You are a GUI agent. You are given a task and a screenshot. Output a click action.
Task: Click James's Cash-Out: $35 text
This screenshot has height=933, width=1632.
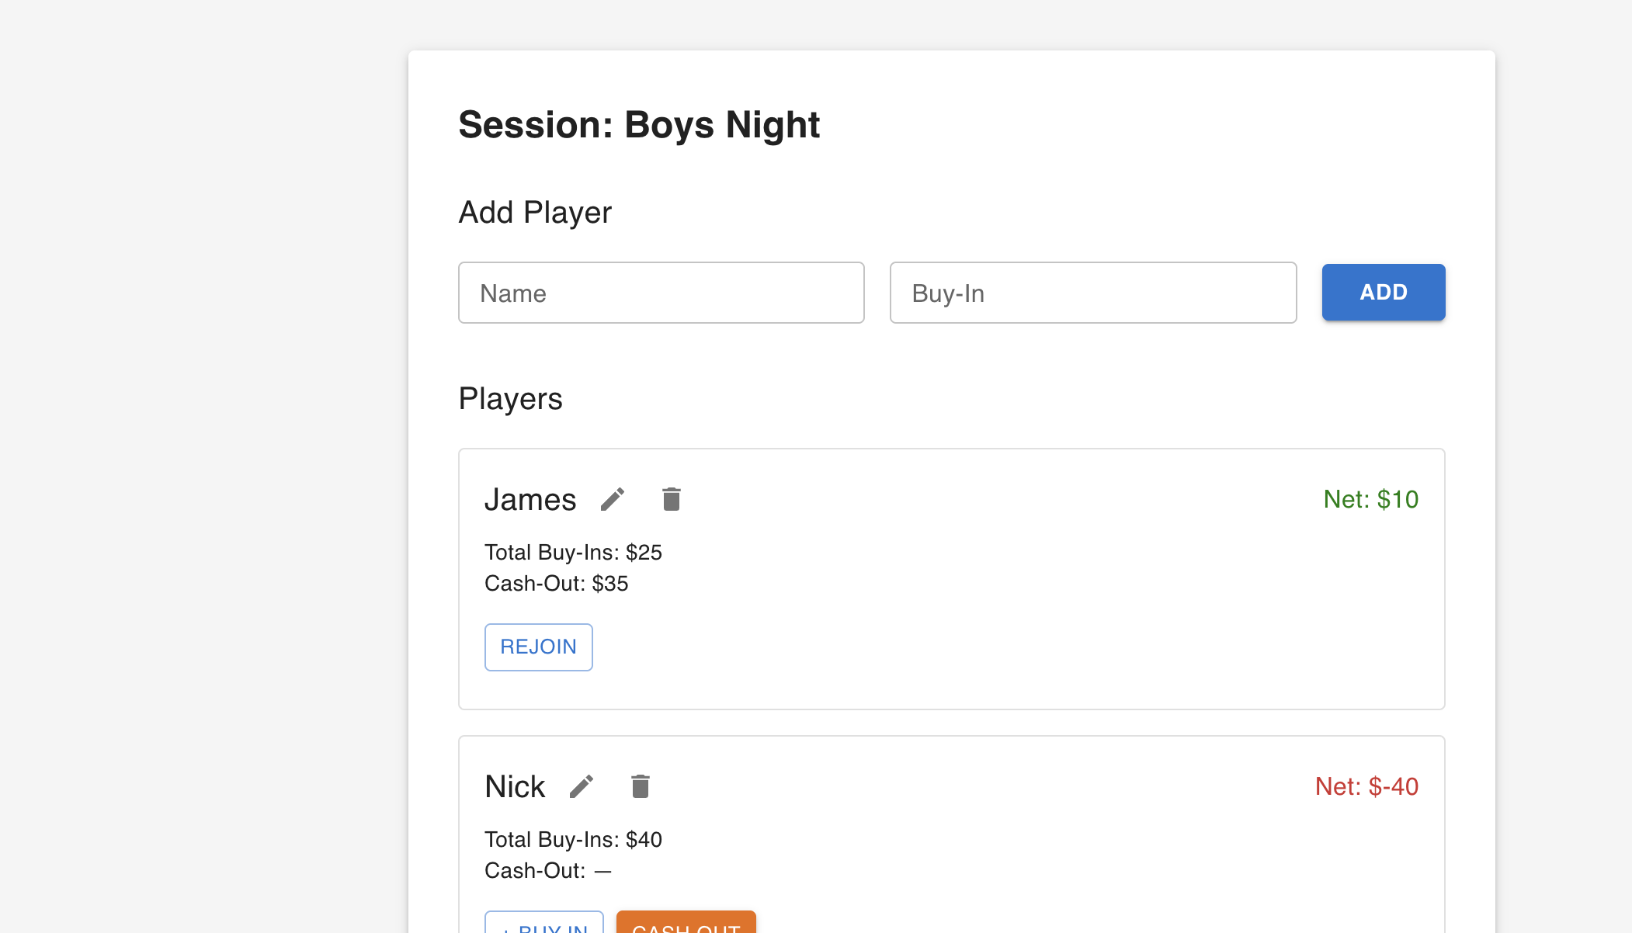pos(556,584)
